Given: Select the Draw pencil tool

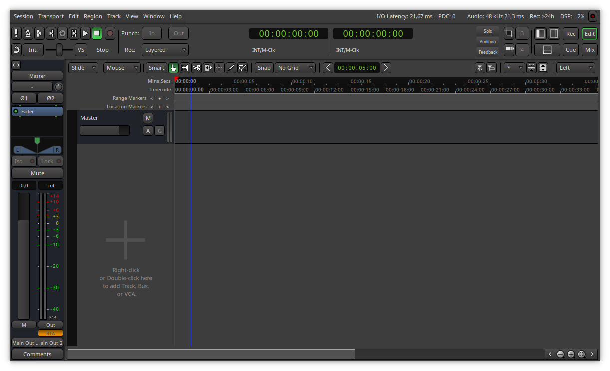Looking at the screenshot, I should point(231,68).
